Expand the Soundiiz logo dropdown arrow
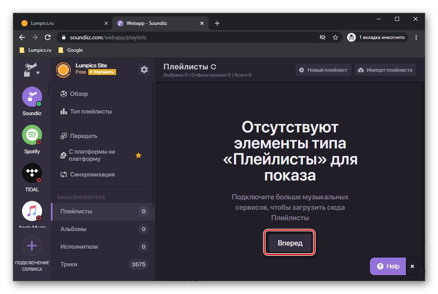 tap(38, 73)
